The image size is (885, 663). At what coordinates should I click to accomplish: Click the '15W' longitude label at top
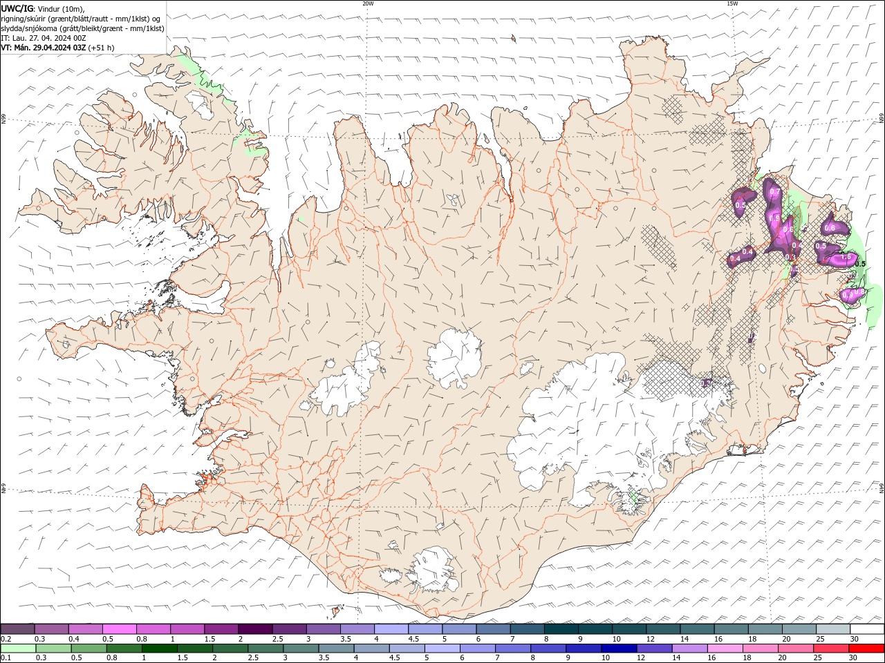pyautogui.click(x=732, y=3)
